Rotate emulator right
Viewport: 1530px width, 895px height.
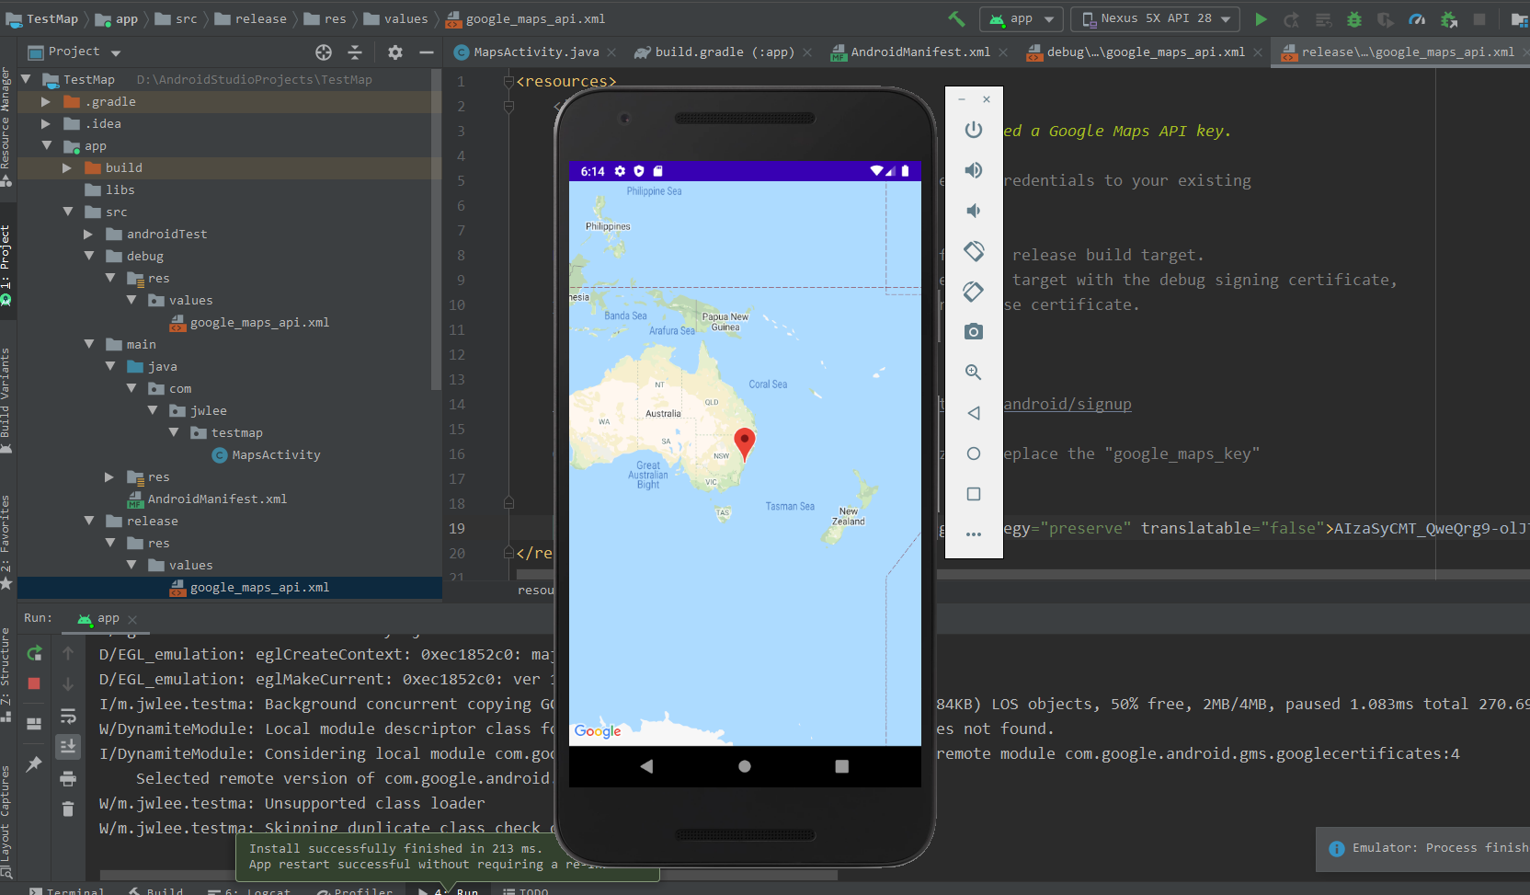[x=974, y=292]
